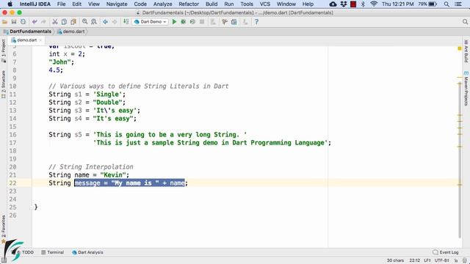Image resolution: width=470 pixels, height=264 pixels.
Task: Toggle the read-only lock icon in status bar
Action: [456, 260]
